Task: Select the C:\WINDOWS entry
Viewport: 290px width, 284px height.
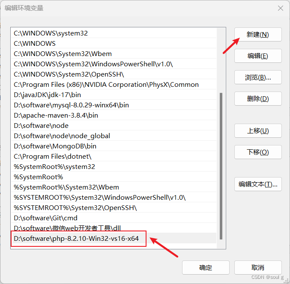Action: pyautogui.click(x=114, y=43)
